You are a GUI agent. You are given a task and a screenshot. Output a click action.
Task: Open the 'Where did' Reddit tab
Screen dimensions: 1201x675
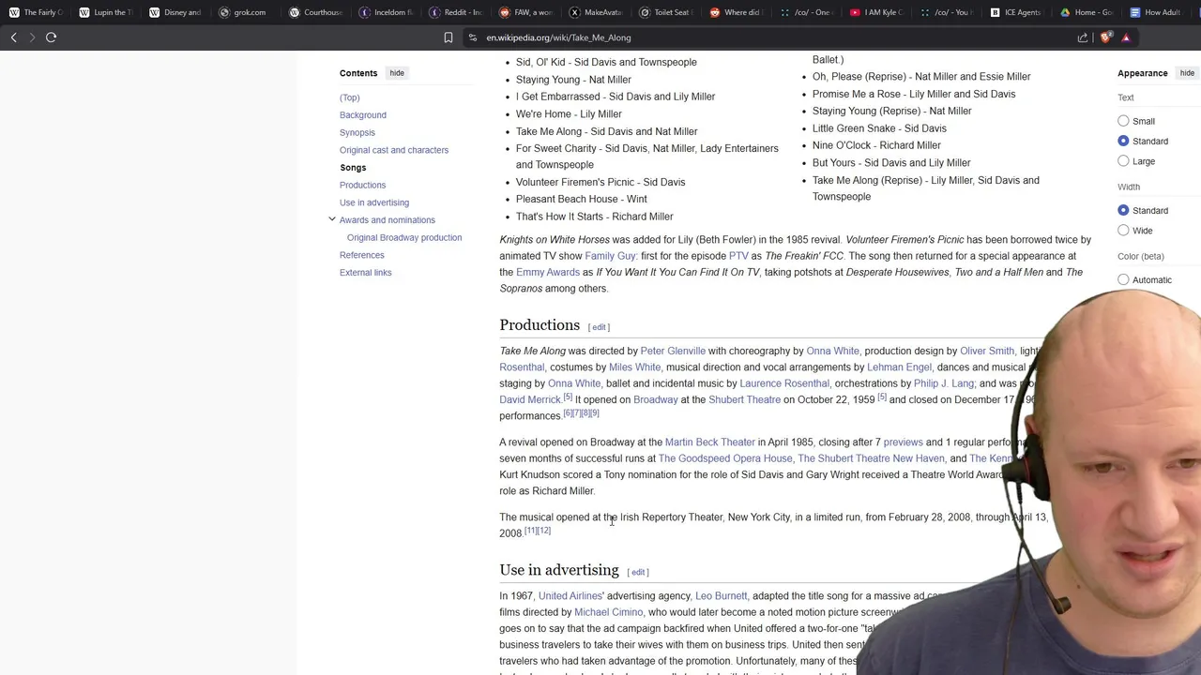coord(737,12)
